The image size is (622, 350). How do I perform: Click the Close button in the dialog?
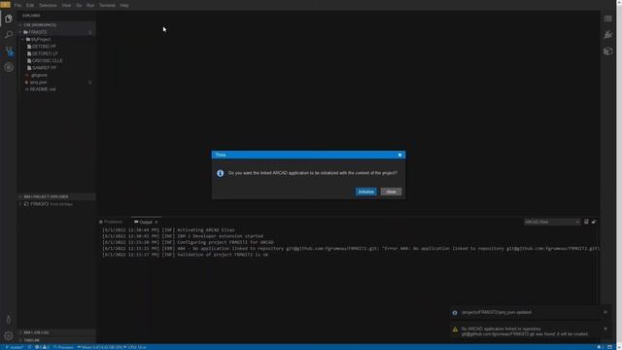[391, 192]
